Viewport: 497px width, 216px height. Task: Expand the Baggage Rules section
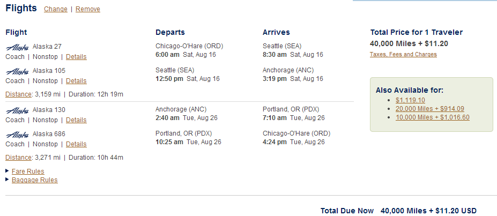pos(34,180)
